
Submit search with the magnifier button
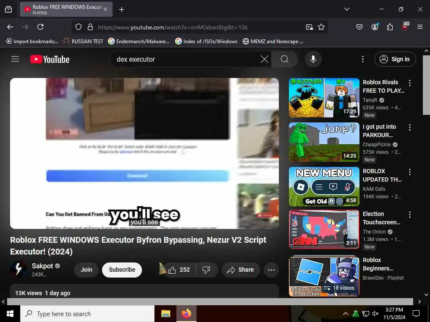(x=285, y=59)
